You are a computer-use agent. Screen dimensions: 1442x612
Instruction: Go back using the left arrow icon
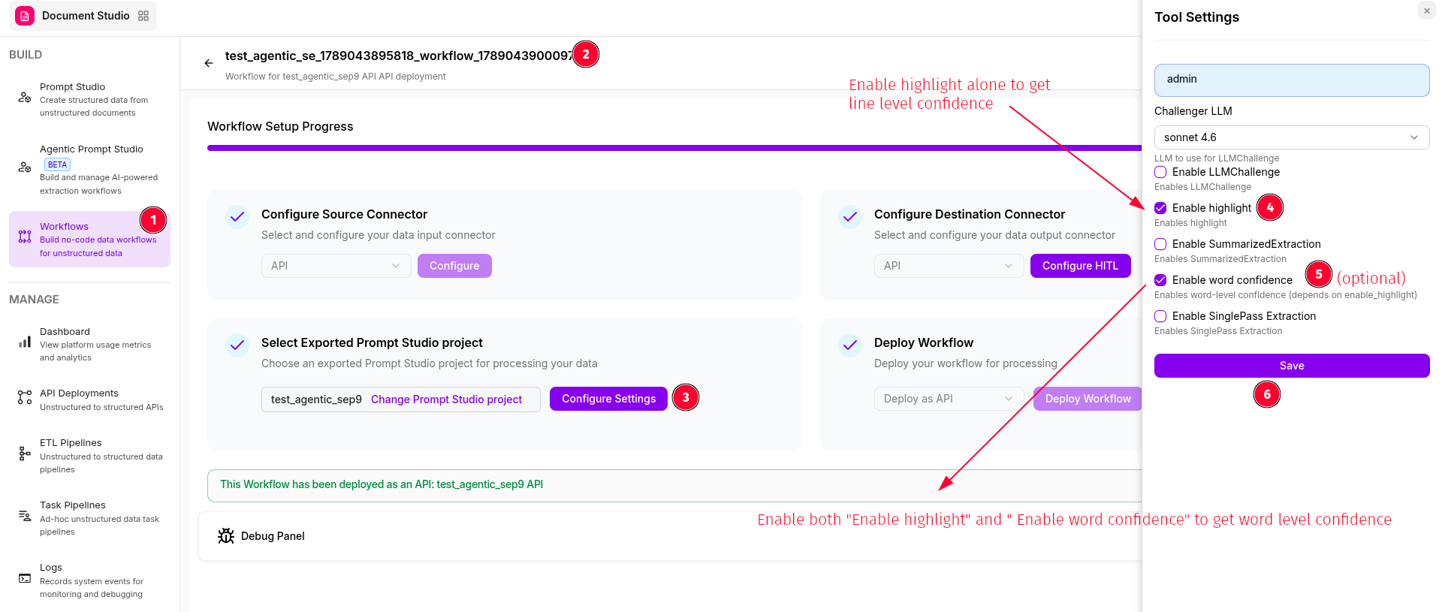coord(209,63)
